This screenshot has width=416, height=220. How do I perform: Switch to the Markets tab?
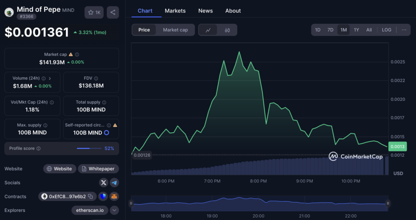(x=175, y=11)
